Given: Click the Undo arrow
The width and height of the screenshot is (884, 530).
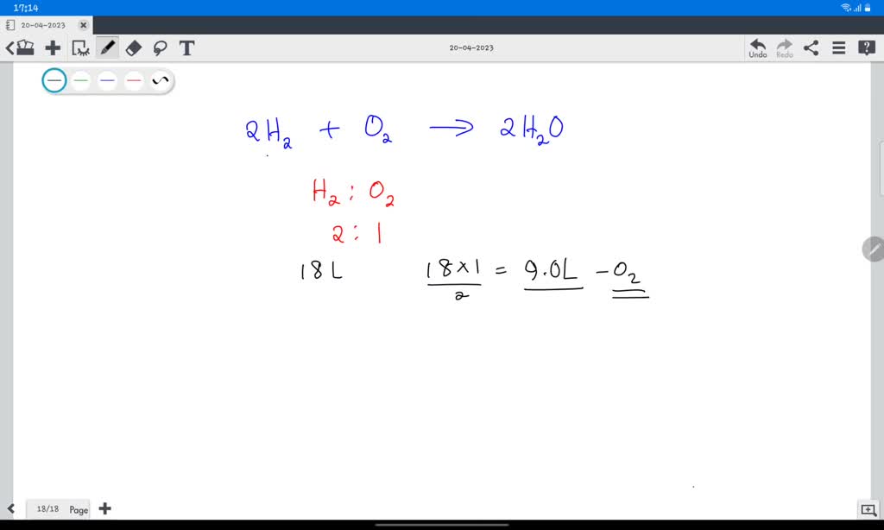Looking at the screenshot, I should [757, 45].
